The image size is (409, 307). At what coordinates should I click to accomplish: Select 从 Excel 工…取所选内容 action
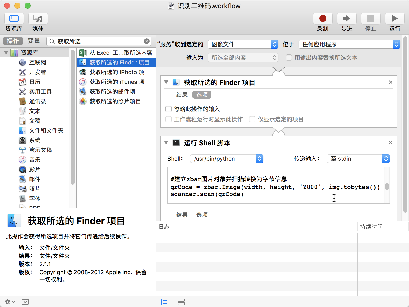pos(116,53)
